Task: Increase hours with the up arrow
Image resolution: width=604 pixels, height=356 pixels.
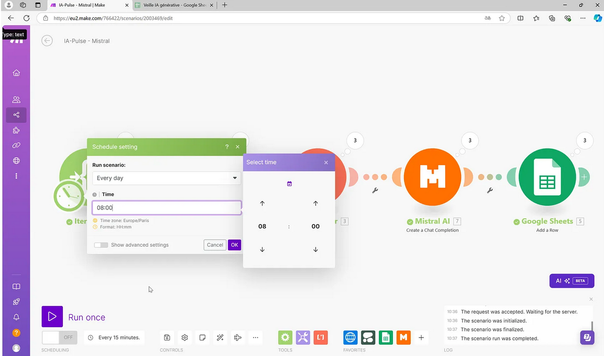Action: 262,203
